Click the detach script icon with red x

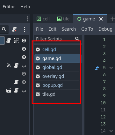click(x=14, y=29)
